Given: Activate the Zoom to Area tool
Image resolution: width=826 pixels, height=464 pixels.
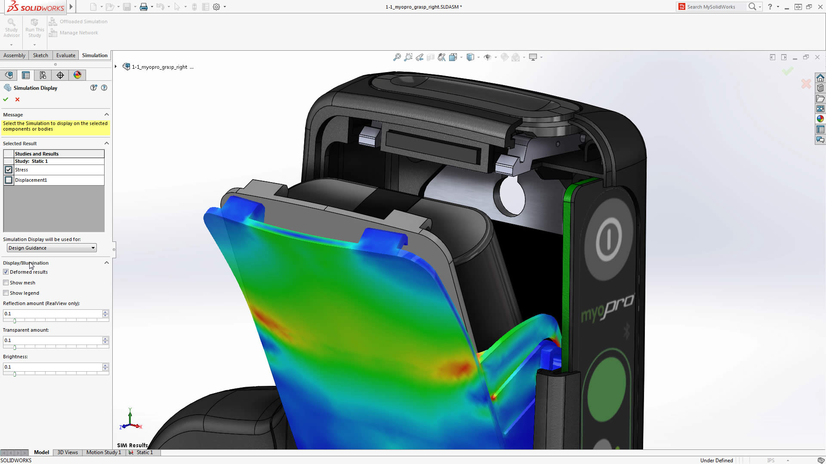Looking at the screenshot, I should (x=408, y=57).
